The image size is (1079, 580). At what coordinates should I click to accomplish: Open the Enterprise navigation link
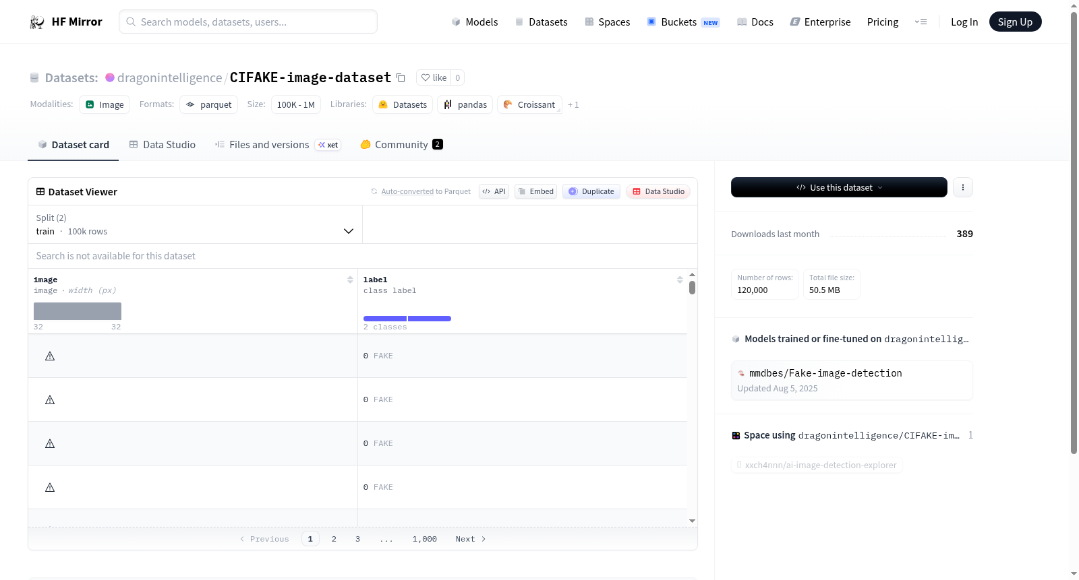(820, 22)
